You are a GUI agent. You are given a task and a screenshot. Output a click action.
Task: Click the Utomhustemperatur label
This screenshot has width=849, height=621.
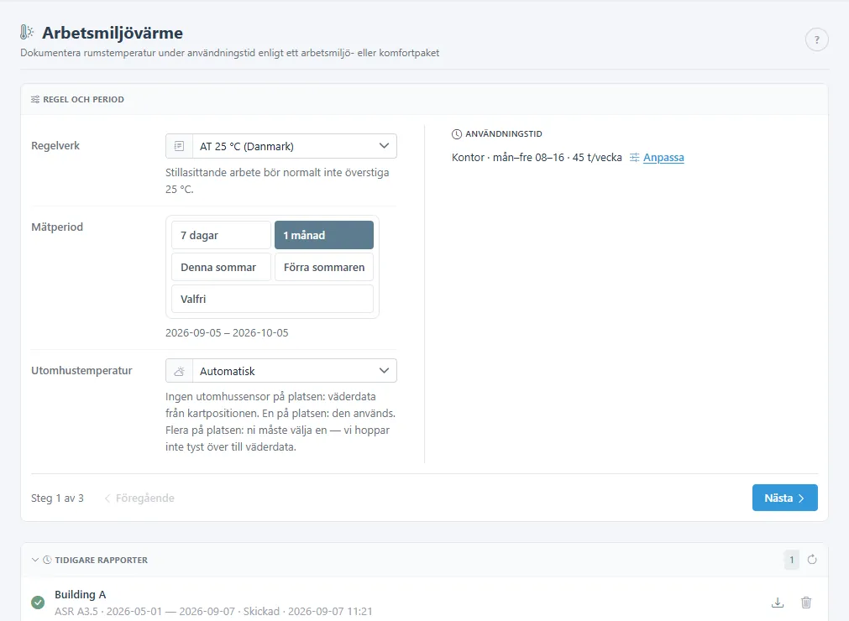click(81, 371)
